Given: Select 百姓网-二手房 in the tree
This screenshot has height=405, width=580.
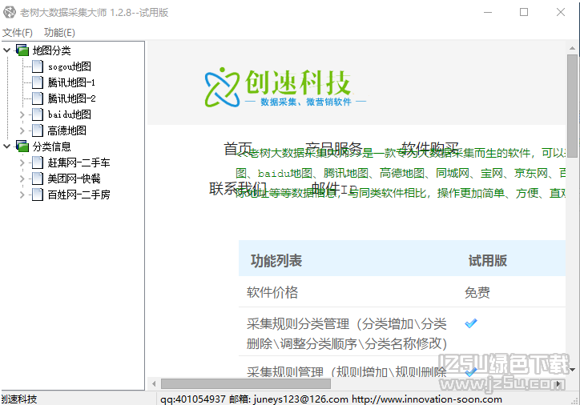Looking at the screenshot, I should tap(79, 194).
